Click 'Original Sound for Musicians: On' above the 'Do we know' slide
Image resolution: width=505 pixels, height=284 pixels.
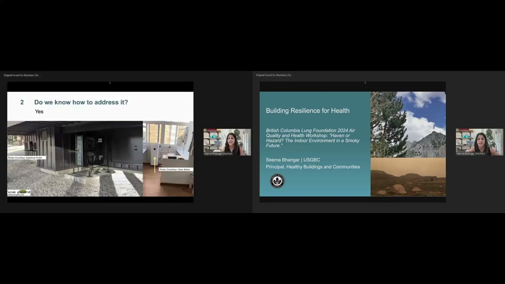click(21, 75)
